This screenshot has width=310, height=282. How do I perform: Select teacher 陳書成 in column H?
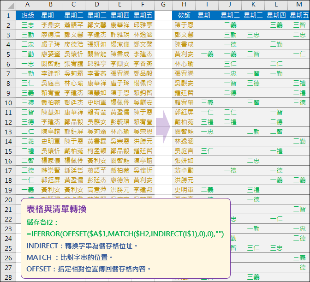184,44
